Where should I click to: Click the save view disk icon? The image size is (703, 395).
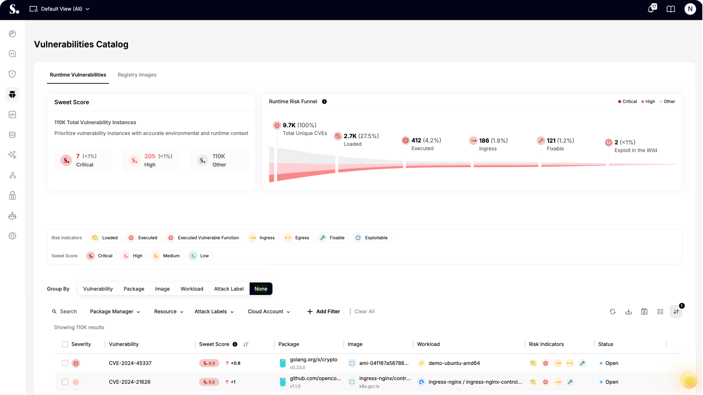point(644,312)
